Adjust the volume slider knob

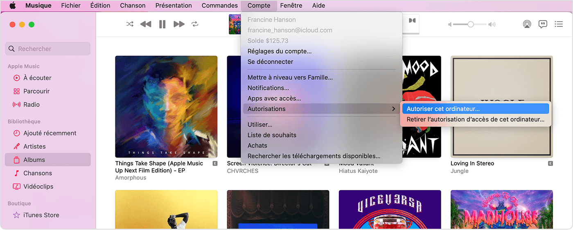click(471, 24)
